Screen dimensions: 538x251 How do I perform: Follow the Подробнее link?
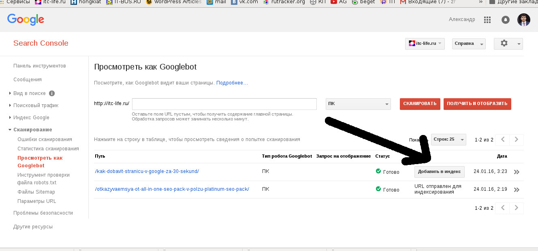pyautogui.click(x=232, y=83)
